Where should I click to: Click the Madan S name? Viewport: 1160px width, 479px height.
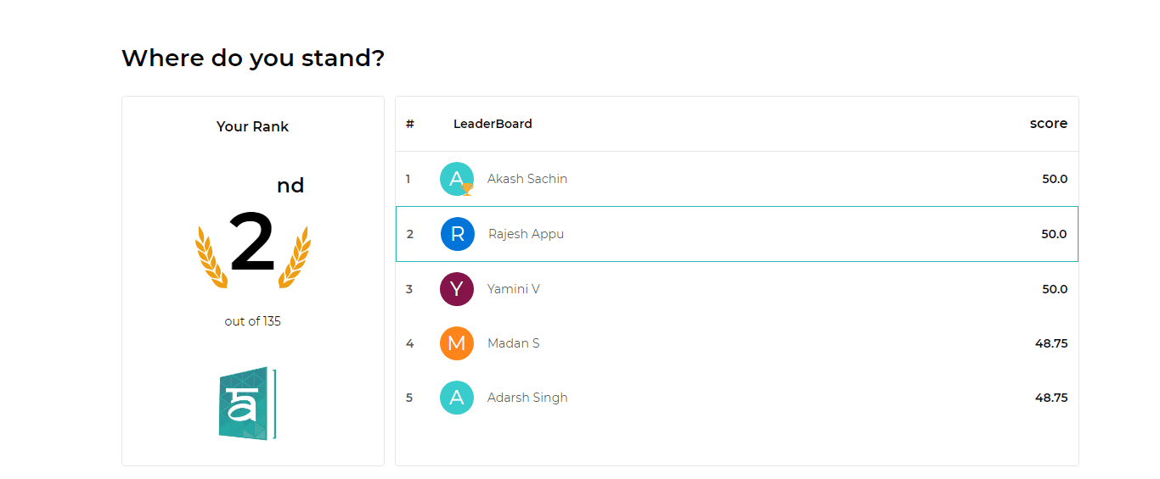click(x=514, y=343)
